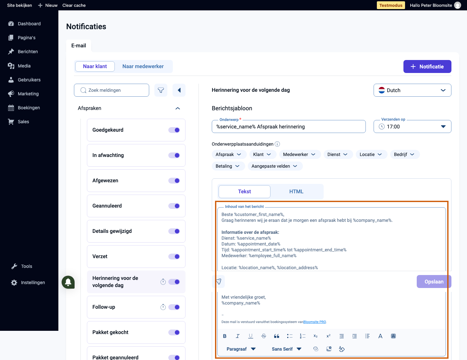467x360 pixels.
Task: Insert a blockquote in the message
Action: (277, 336)
